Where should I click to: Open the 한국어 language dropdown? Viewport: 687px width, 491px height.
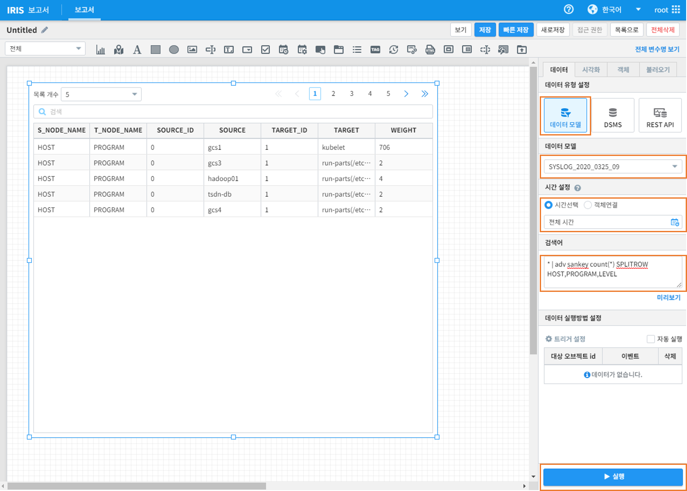[x=615, y=10]
